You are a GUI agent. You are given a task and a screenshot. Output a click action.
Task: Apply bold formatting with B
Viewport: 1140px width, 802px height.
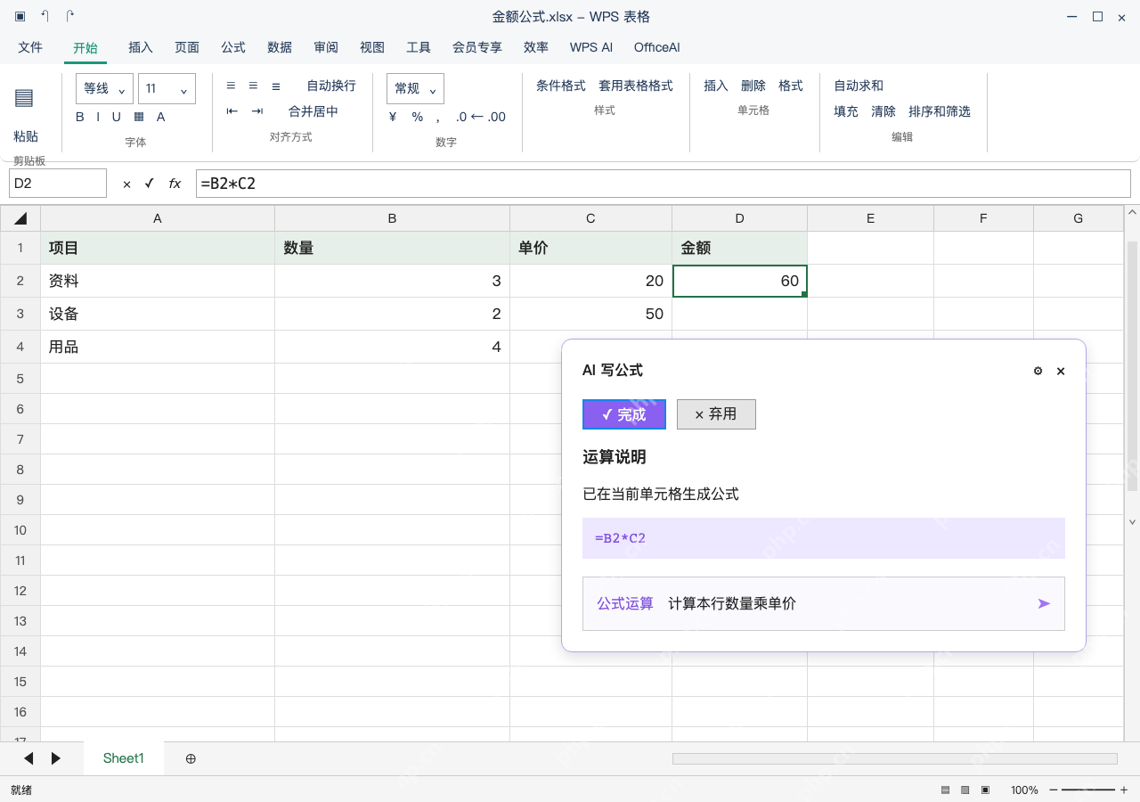click(80, 117)
